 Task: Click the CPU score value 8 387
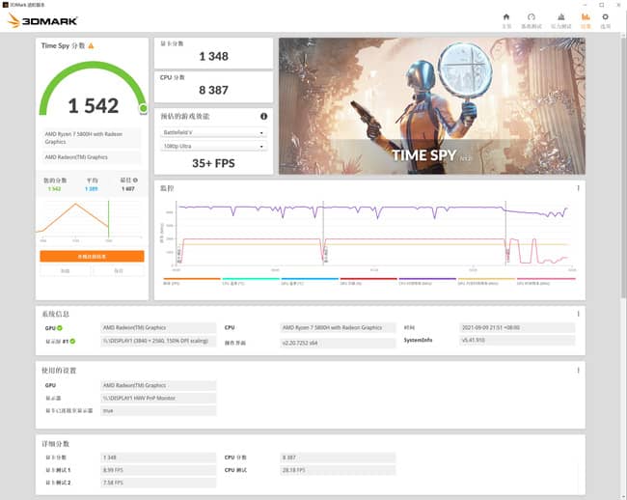pyautogui.click(x=213, y=91)
